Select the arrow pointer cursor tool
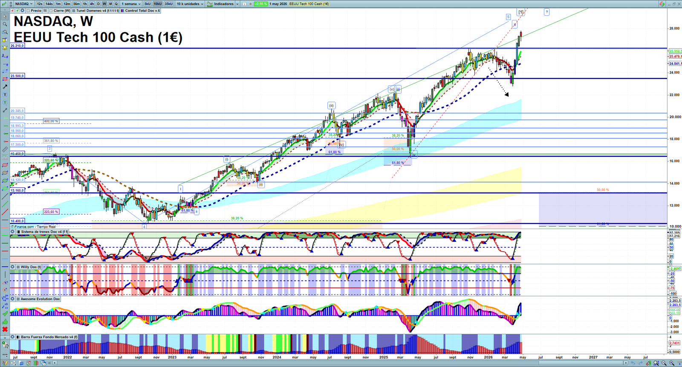This screenshot has height=367, width=682. tap(5, 17)
